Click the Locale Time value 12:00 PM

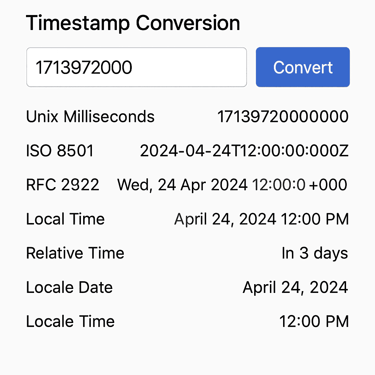(x=314, y=321)
